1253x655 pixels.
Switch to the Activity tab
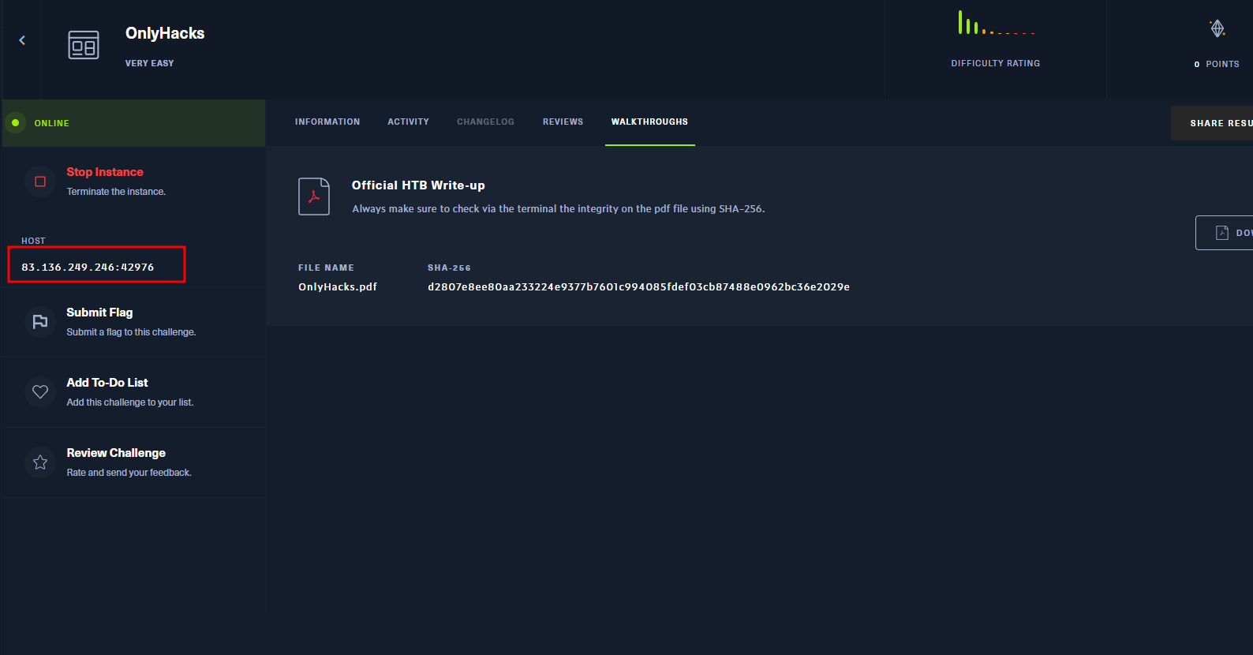click(x=408, y=122)
